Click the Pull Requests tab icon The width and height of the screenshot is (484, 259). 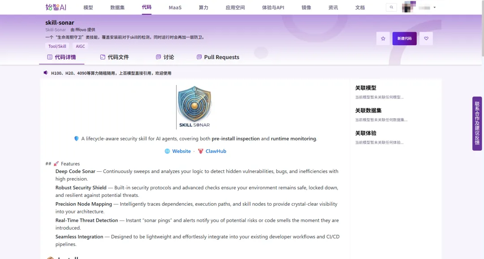tap(199, 57)
